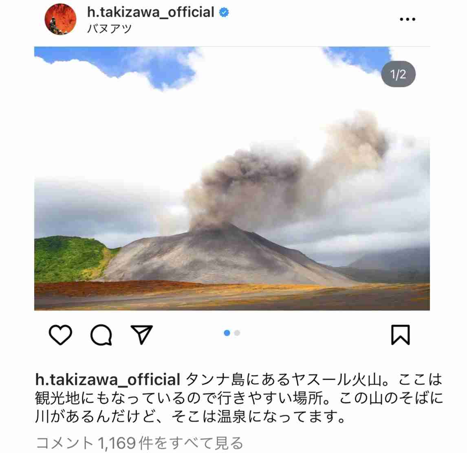Image resolution: width=467 pixels, height=453 pixels.
Task: Tap h.takizawa_official username in the caption
Action: pyautogui.click(x=108, y=379)
